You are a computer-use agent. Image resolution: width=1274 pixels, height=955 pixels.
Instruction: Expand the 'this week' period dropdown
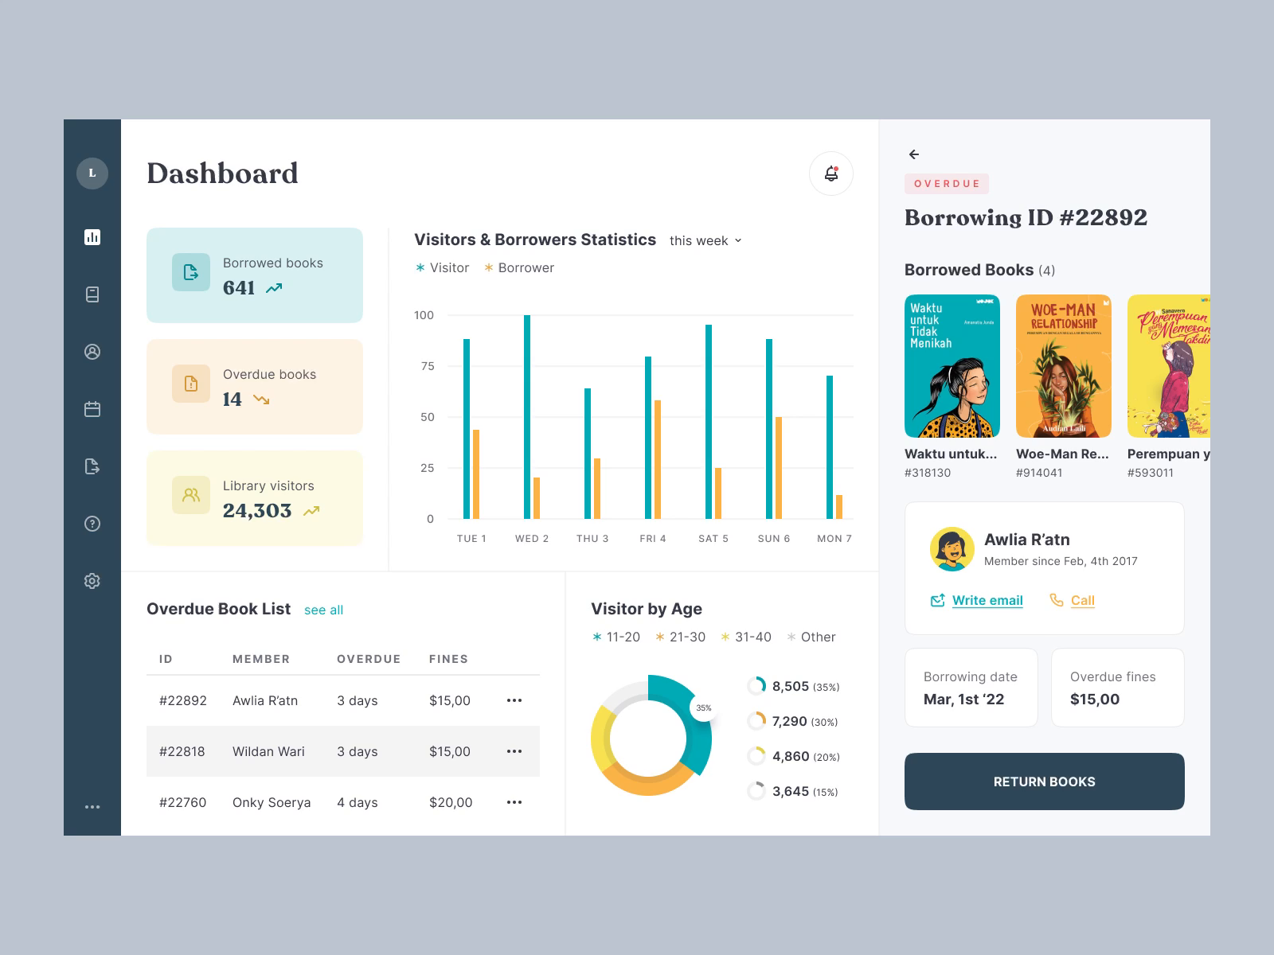coord(706,240)
